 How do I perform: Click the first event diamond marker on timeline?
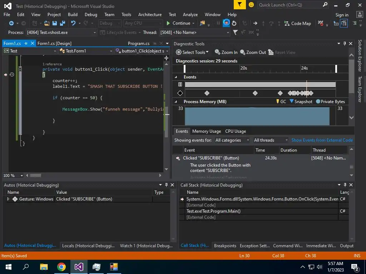tap(207, 93)
